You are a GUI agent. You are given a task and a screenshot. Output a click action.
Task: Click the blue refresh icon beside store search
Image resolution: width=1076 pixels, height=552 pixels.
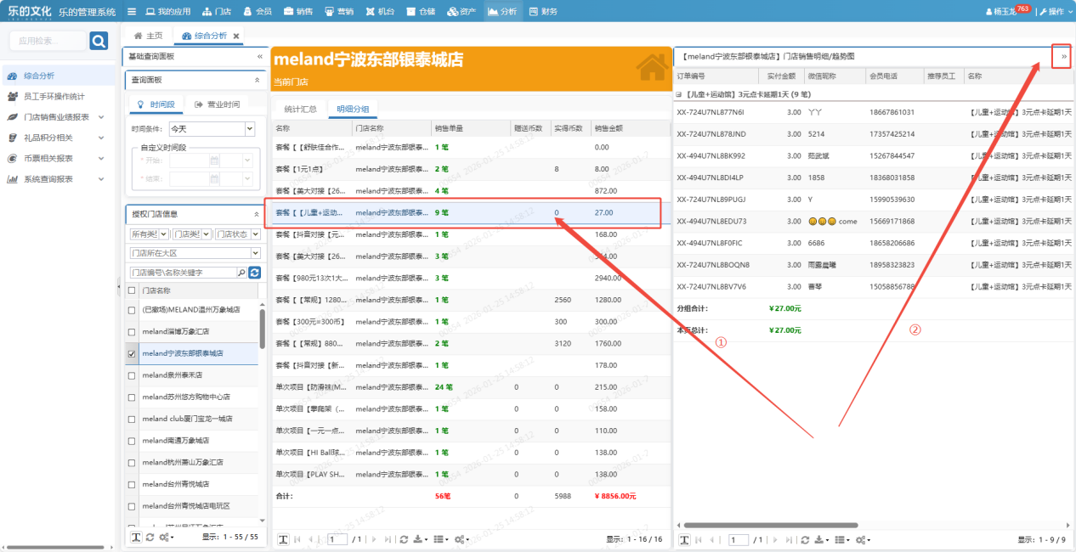coord(254,273)
